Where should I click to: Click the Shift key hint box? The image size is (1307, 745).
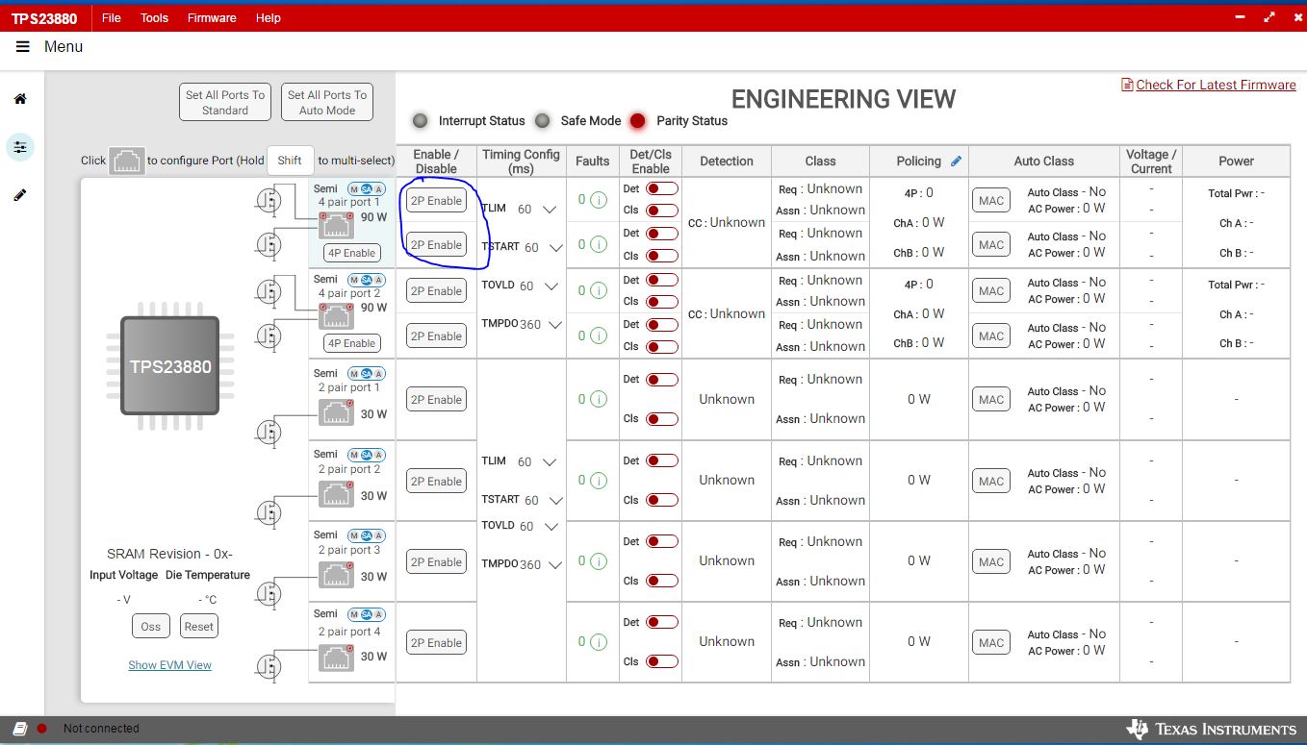point(290,161)
